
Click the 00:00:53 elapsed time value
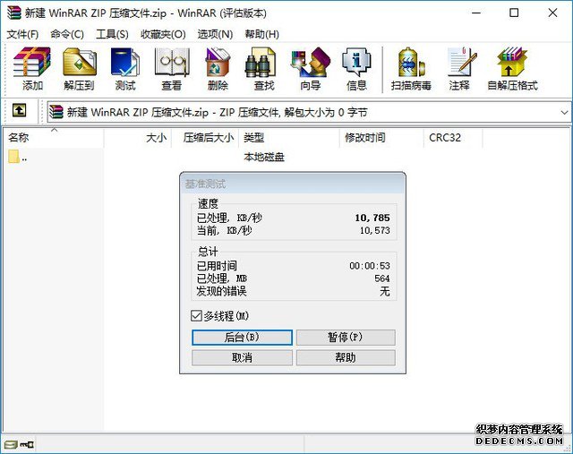tap(370, 266)
